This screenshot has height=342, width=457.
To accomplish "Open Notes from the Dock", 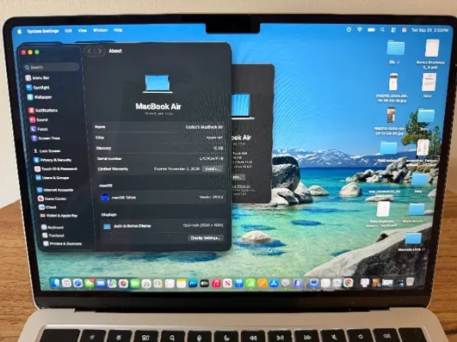I will (181, 283).
